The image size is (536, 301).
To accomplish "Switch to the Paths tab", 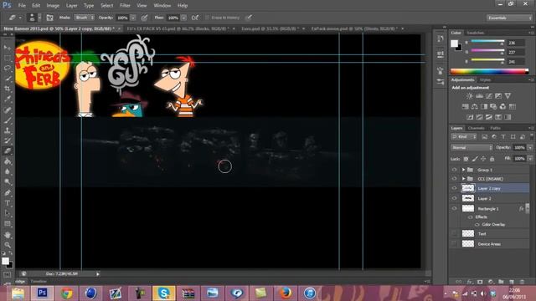I will click(495, 128).
